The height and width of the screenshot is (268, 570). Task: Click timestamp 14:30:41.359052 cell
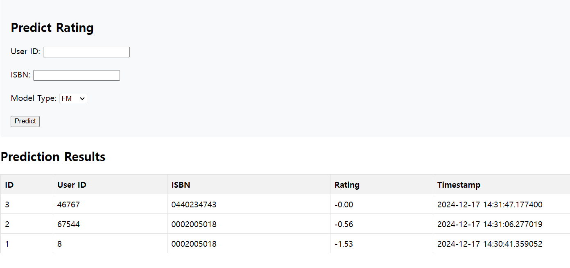tap(501, 243)
